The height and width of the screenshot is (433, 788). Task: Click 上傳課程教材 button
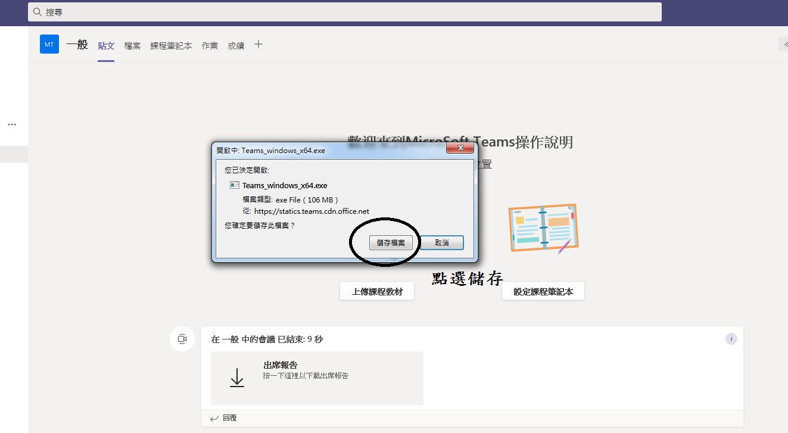pyautogui.click(x=377, y=291)
